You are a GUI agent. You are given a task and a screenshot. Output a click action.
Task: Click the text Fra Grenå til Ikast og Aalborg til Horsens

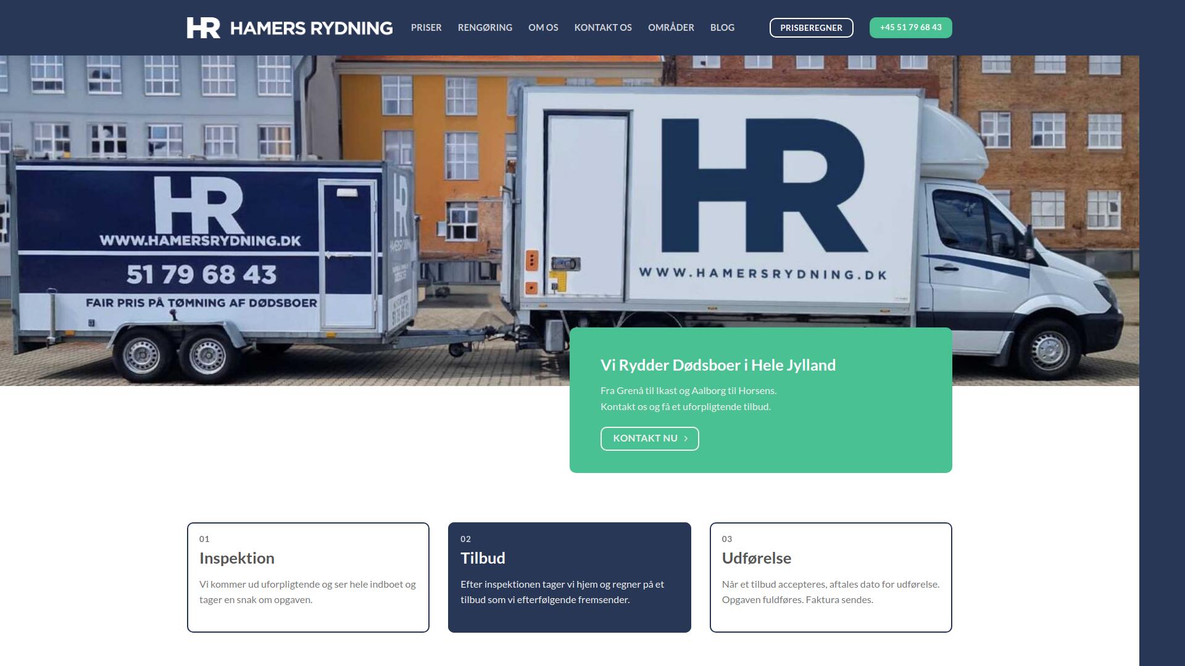tap(688, 390)
